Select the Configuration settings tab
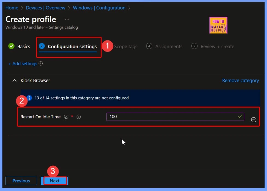 [72, 46]
